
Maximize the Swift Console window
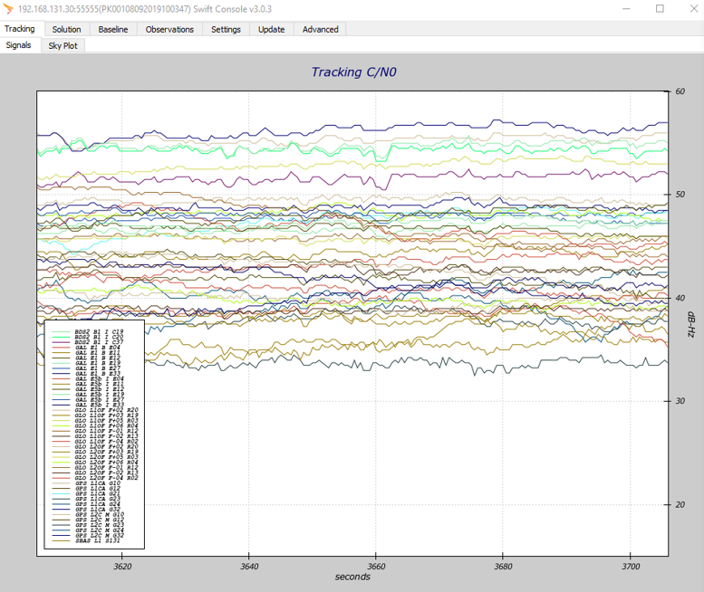(x=660, y=8)
